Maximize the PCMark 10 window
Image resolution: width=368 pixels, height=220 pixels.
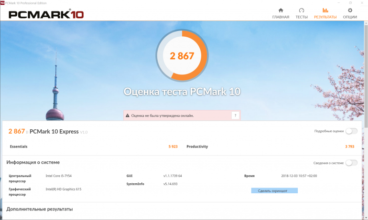(350, 2)
